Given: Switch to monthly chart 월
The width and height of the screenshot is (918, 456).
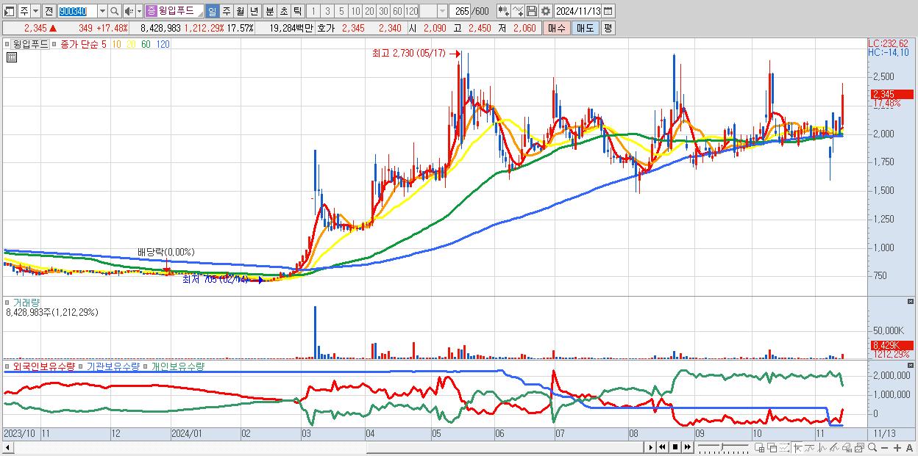Looking at the screenshot, I should tap(240, 11).
